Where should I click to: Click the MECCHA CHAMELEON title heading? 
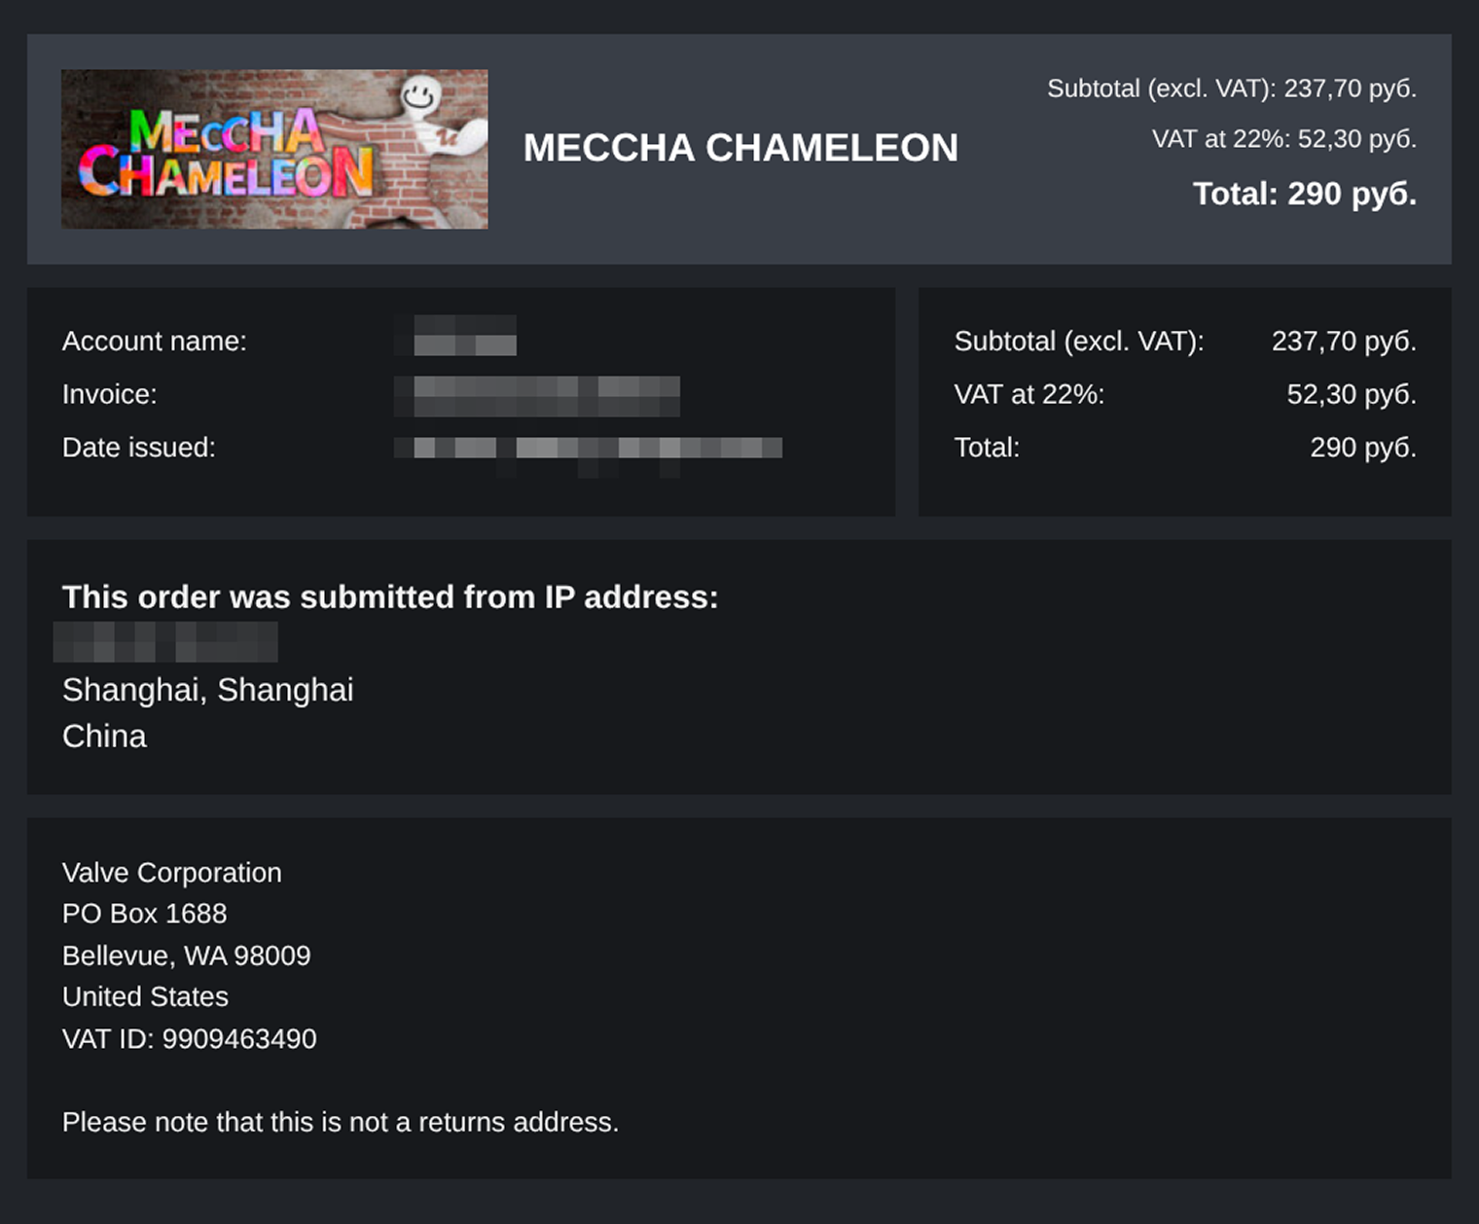click(740, 148)
